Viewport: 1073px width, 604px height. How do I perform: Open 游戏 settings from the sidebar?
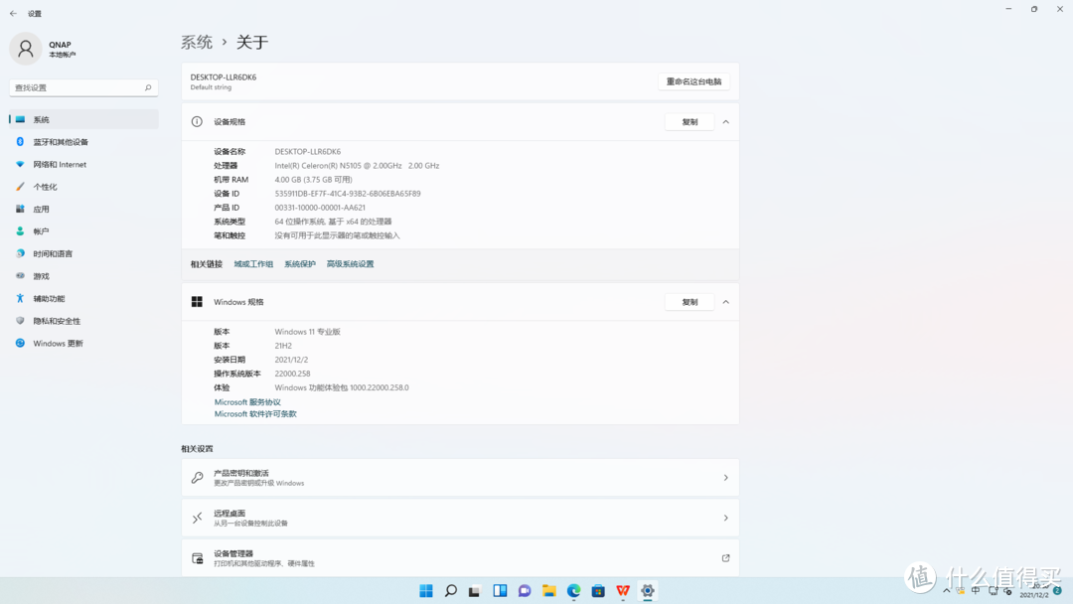click(x=45, y=275)
